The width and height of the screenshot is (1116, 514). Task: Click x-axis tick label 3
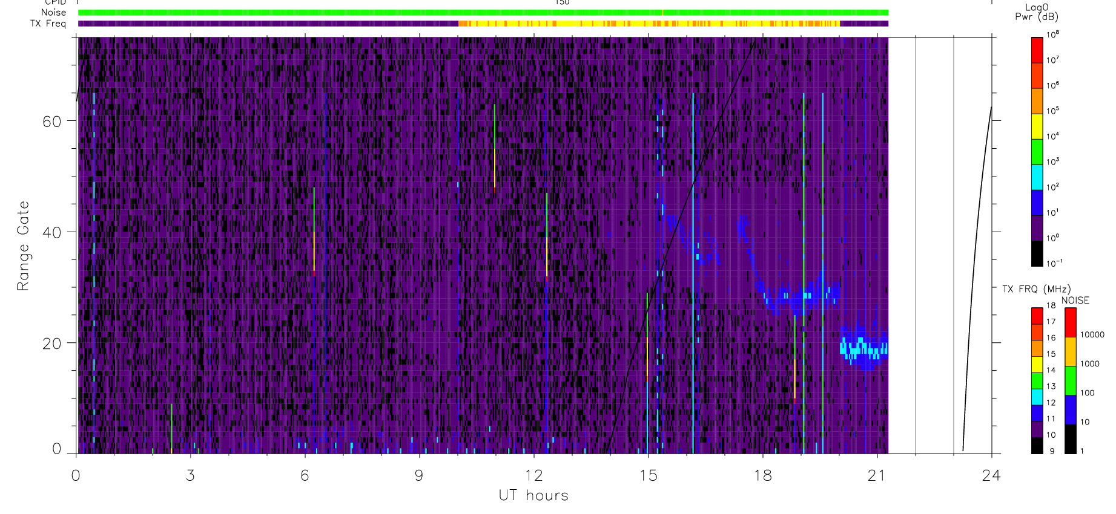pos(191,475)
